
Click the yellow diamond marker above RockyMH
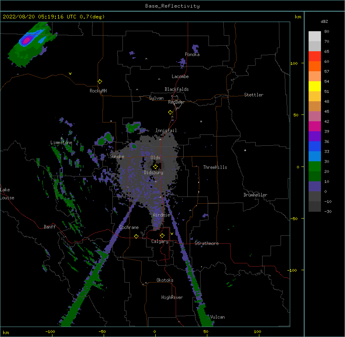coord(100,81)
